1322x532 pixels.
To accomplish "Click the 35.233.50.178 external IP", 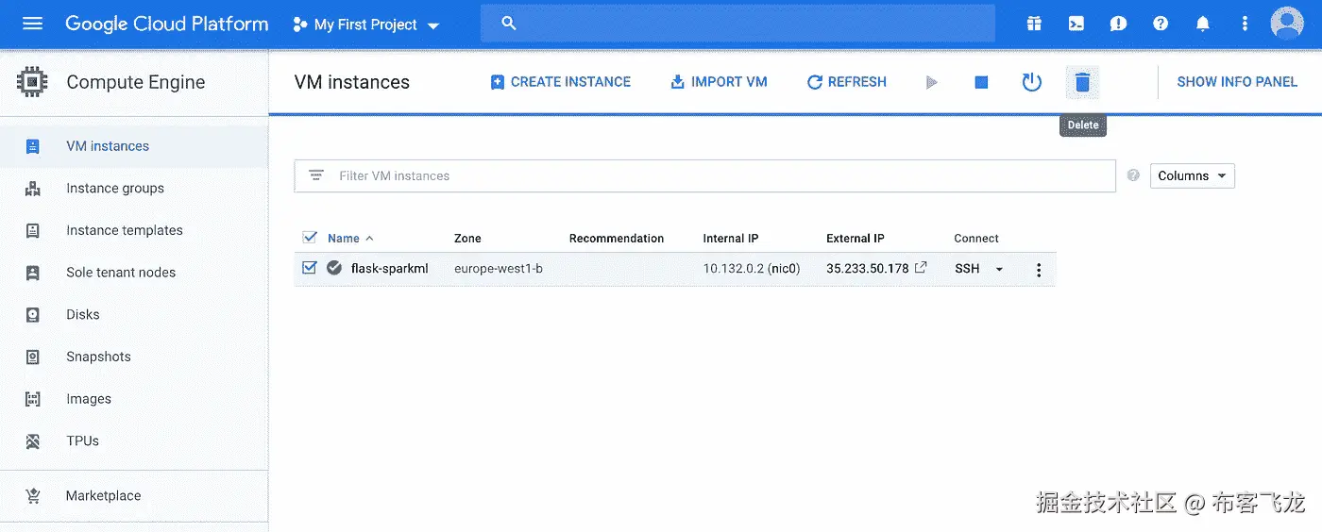I will [x=868, y=269].
